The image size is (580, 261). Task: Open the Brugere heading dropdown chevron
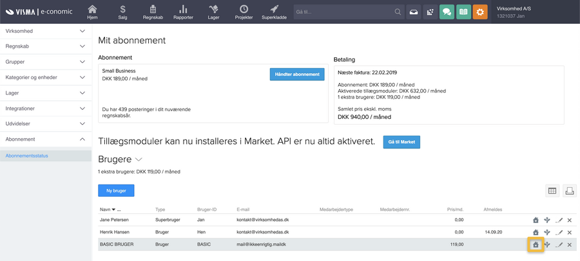(139, 159)
